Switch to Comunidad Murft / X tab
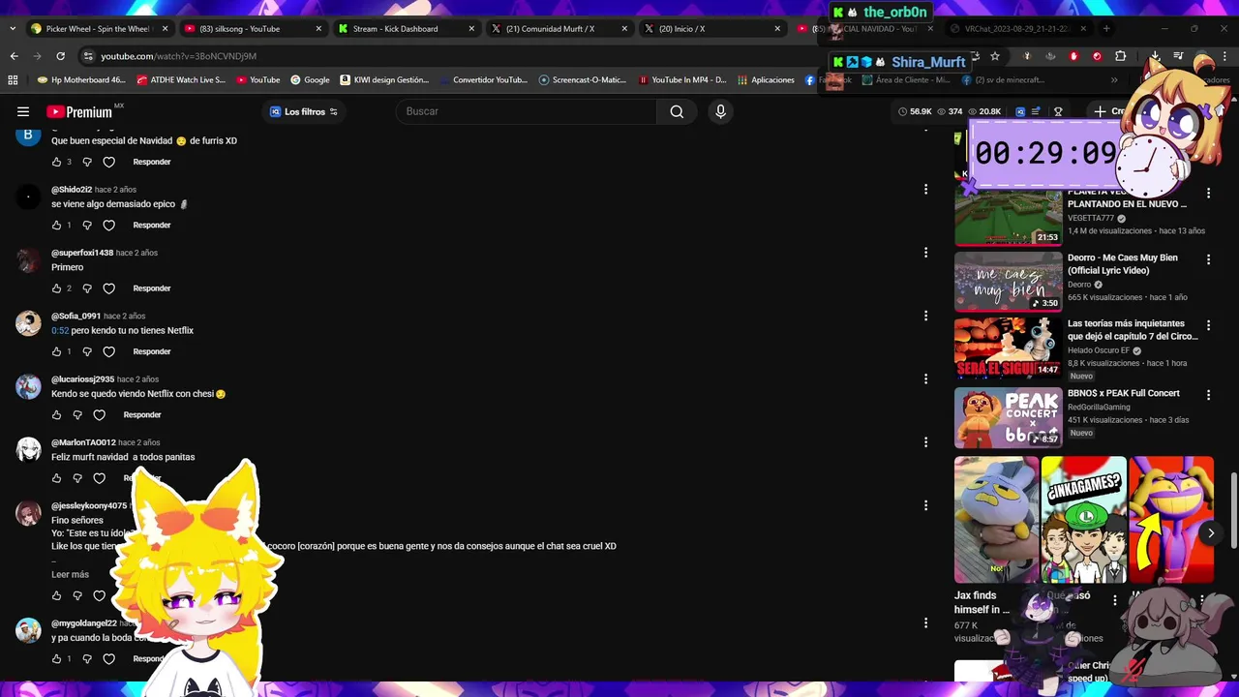The height and width of the screenshot is (697, 1239). point(559,29)
